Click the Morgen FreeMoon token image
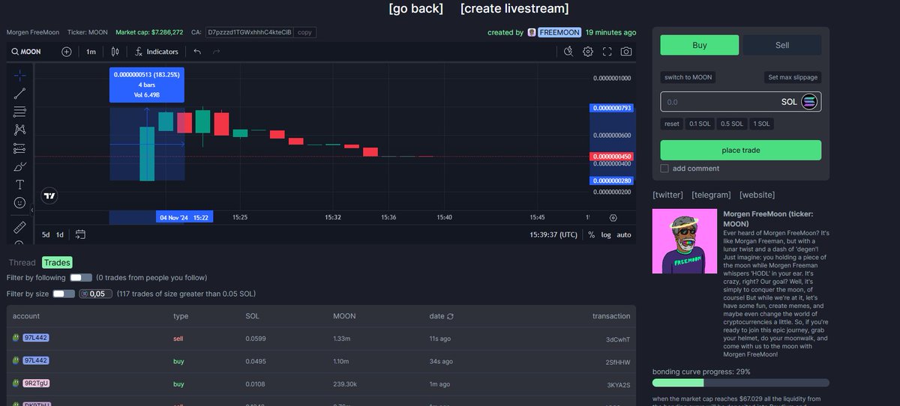 pos(685,240)
